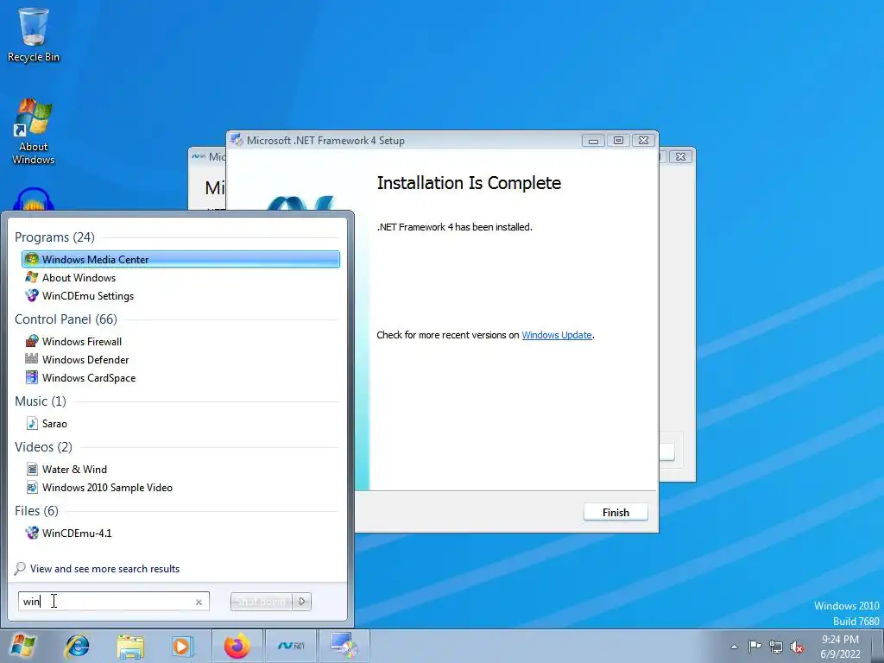Select the setup installer taskbar button

pyautogui.click(x=344, y=646)
